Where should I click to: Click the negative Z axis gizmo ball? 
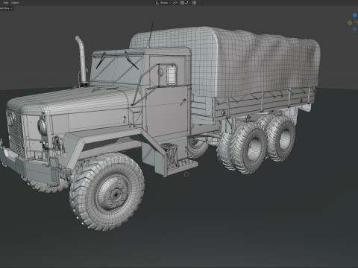click(x=355, y=29)
